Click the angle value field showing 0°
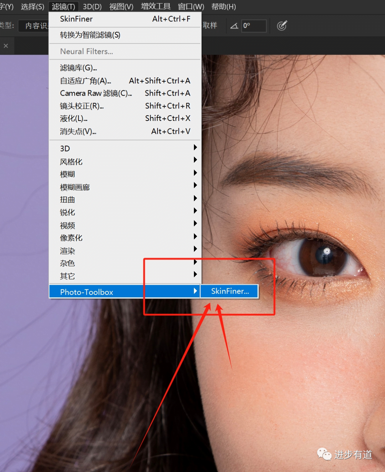The height and width of the screenshot is (472, 385). [254, 26]
